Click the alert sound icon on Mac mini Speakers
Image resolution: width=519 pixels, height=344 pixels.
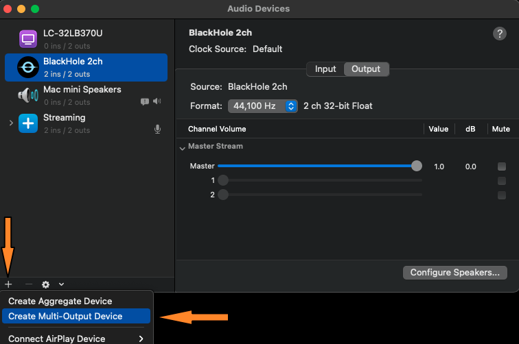[x=145, y=101]
